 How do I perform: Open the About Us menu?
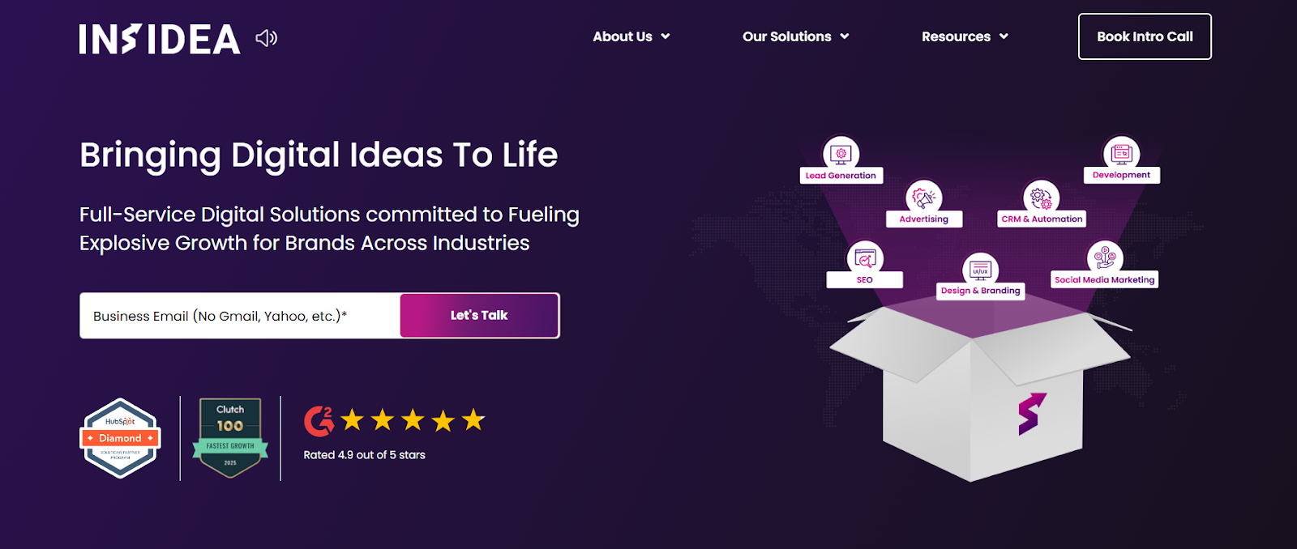[623, 36]
